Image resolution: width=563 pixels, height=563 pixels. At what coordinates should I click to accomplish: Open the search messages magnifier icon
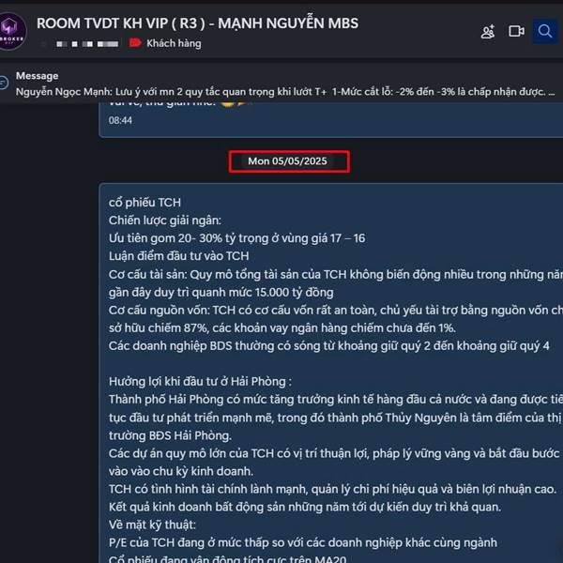tap(544, 32)
